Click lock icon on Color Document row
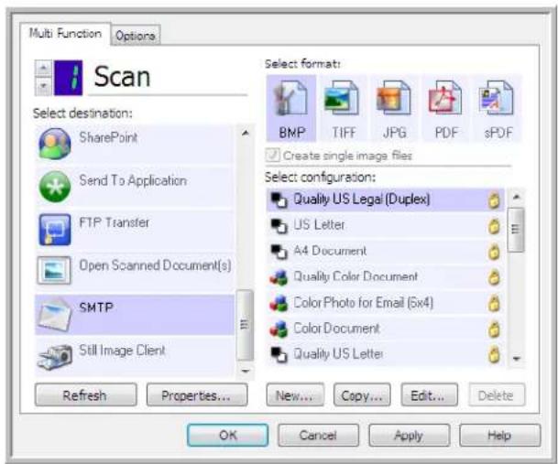Screen dimensions: 558x464 click(x=494, y=329)
